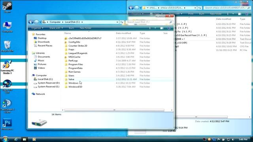Click New folder in Local Disk toolbar
253x142 pixels.
(85, 28)
